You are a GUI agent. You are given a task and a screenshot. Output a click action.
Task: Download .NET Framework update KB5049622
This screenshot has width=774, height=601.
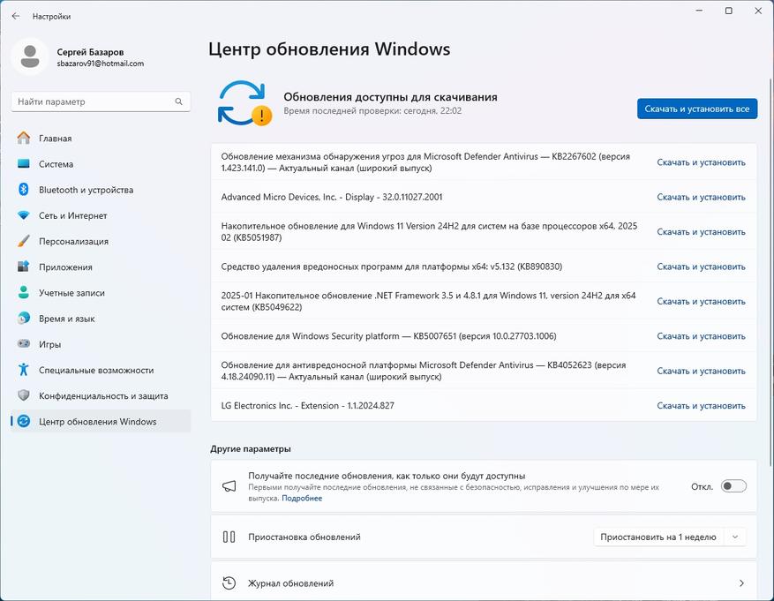pyautogui.click(x=701, y=302)
